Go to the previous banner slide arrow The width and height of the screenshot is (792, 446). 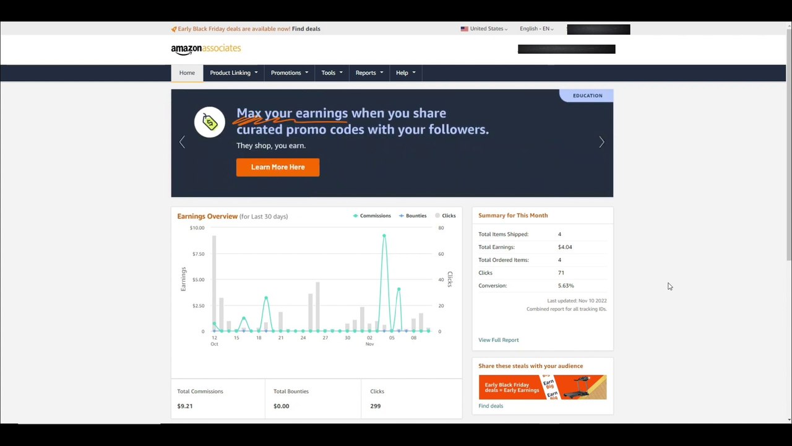182,142
